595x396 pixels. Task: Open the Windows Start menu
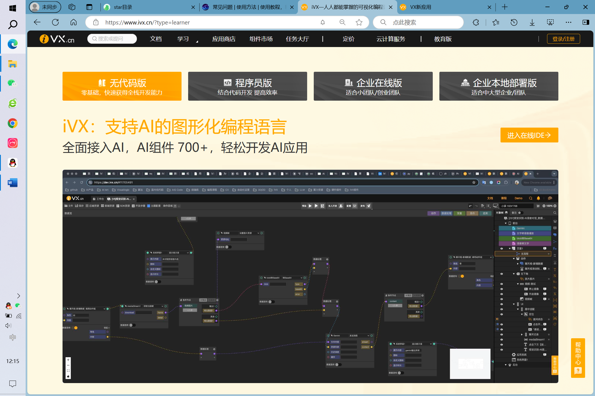click(13, 8)
